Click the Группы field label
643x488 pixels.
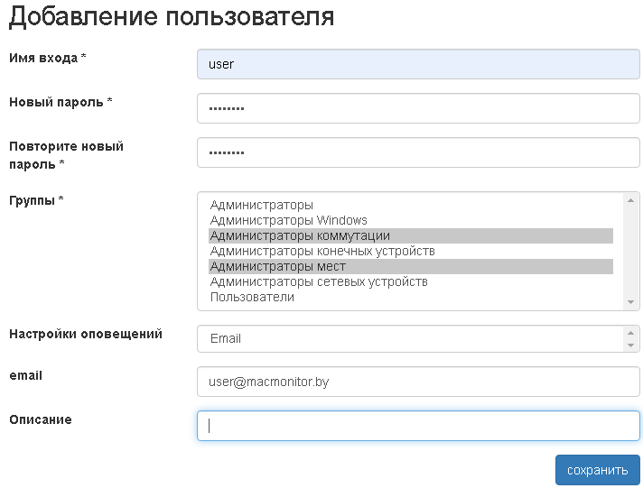click(36, 199)
